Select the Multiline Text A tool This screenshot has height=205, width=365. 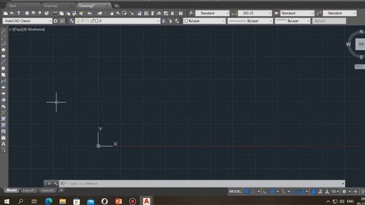[3, 144]
